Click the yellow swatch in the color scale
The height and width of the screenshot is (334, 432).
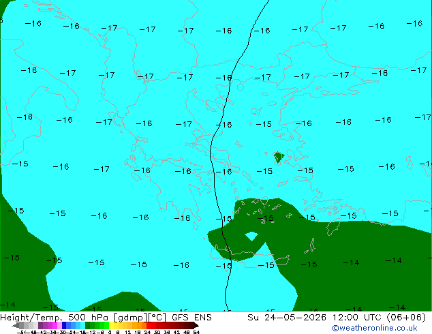coord(111,325)
